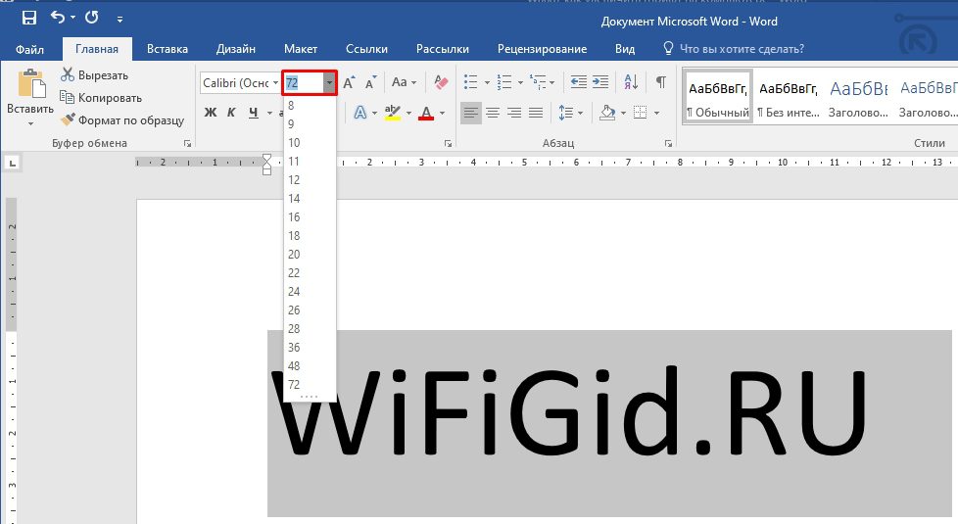The image size is (958, 524).
Task: Activate Формат по образцу format painter
Action: [122, 119]
